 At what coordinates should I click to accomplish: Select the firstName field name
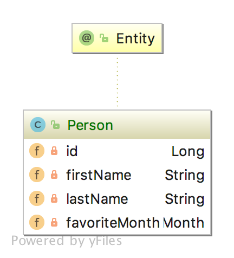pos(99,175)
